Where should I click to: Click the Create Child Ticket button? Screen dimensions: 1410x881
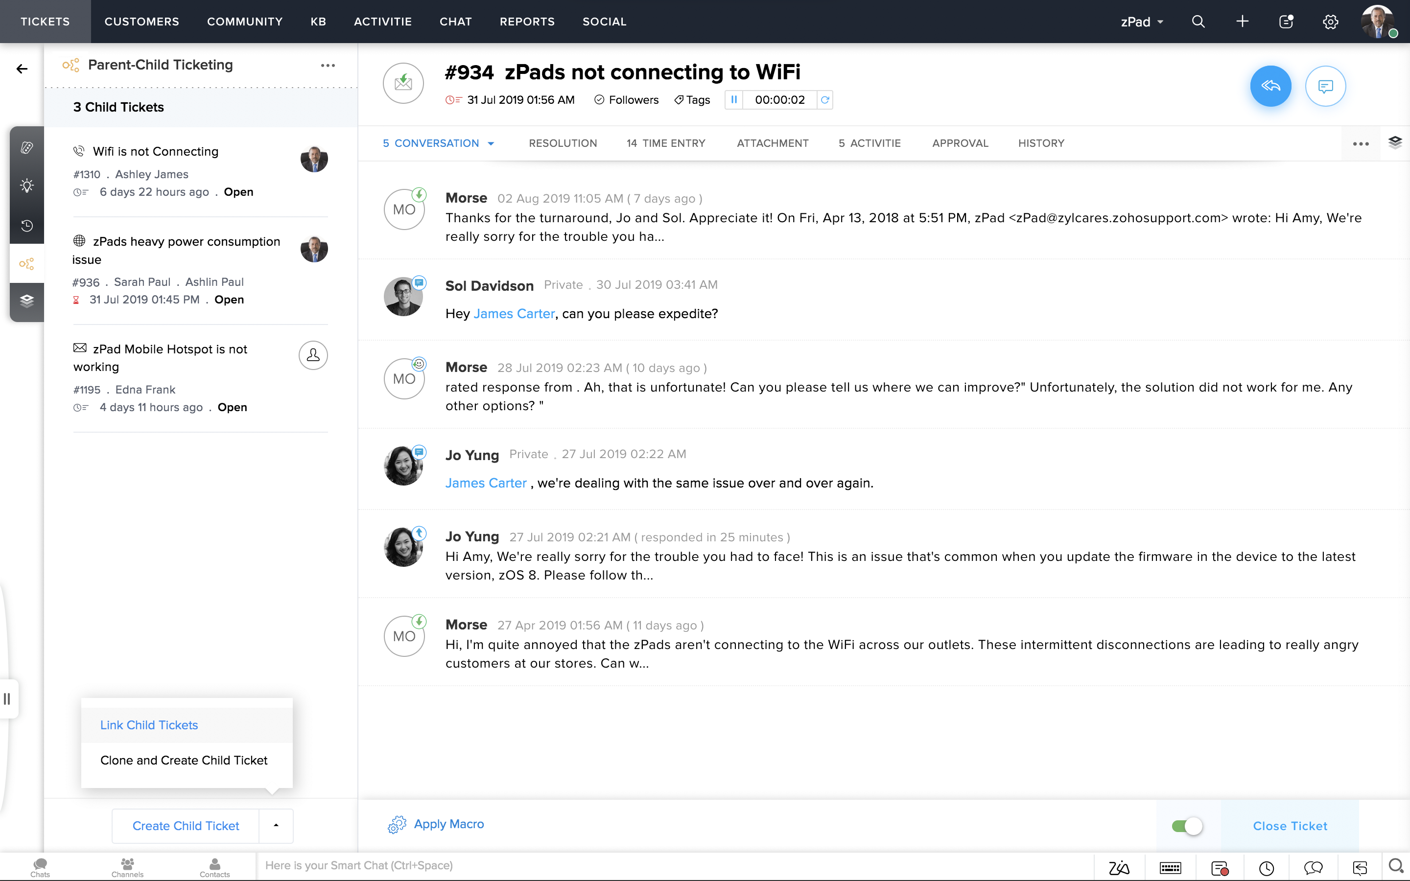[186, 826]
